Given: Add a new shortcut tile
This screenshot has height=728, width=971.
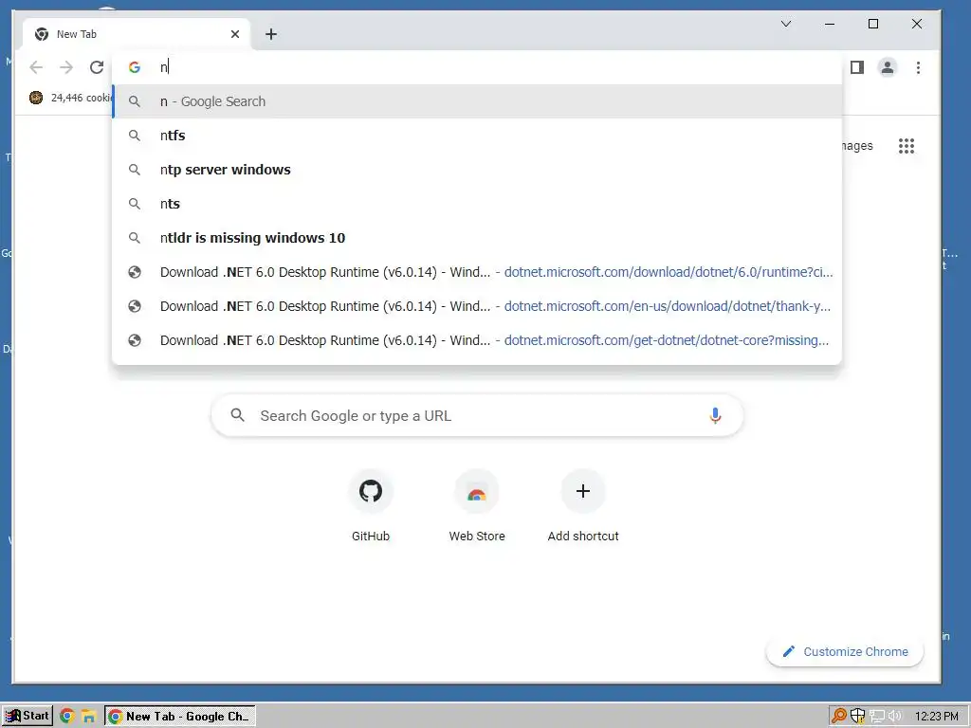Looking at the screenshot, I should click(583, 508).
